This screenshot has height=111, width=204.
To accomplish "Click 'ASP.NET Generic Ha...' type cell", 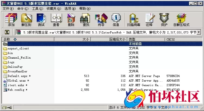I will coord(146,85).
